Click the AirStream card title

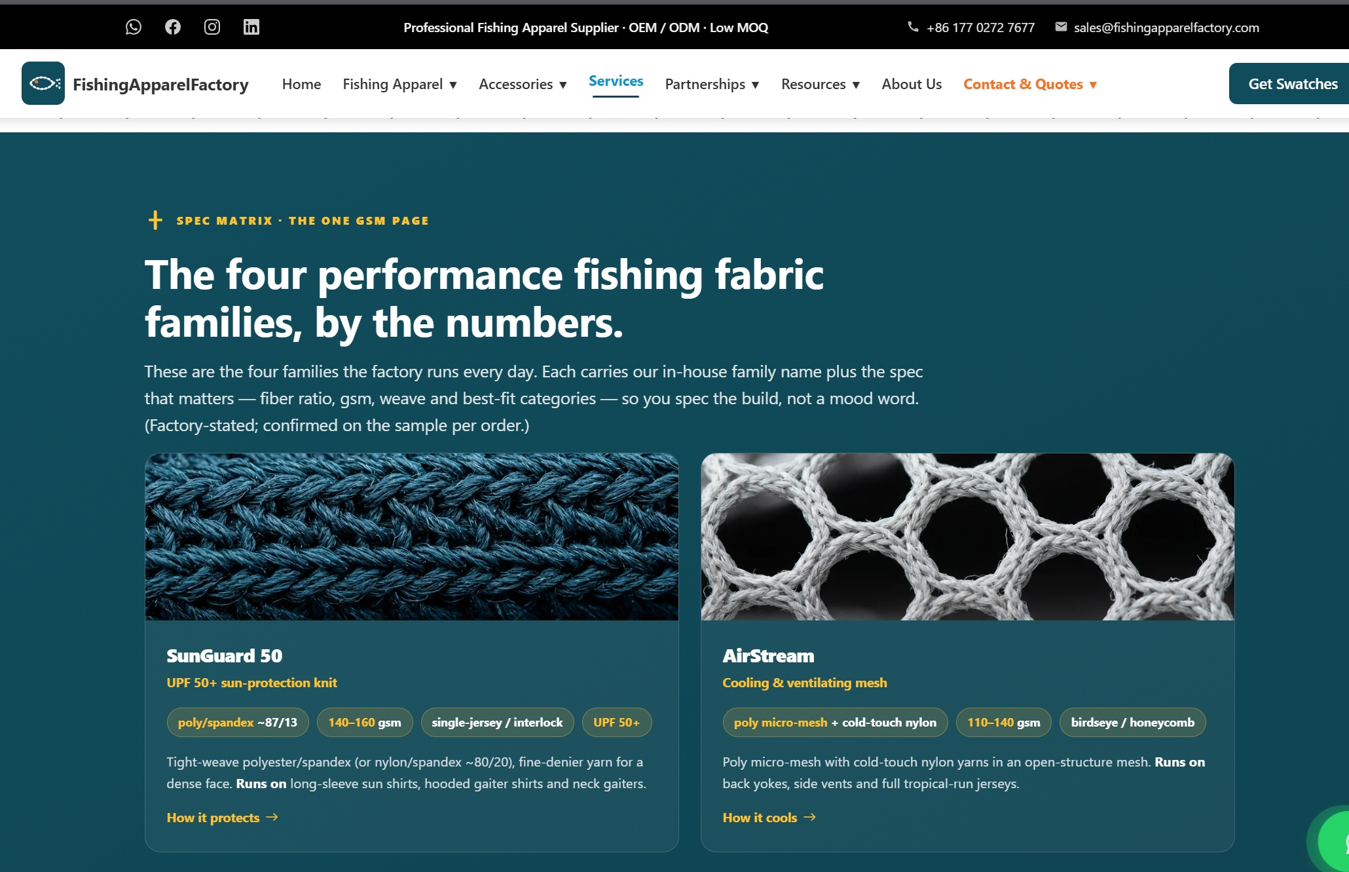point(768,656)
